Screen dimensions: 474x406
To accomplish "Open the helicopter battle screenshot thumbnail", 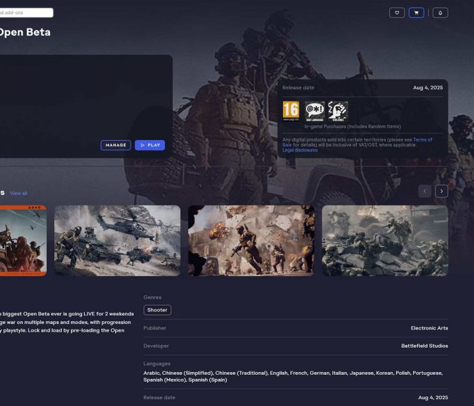I will click(x=117, y=240).
